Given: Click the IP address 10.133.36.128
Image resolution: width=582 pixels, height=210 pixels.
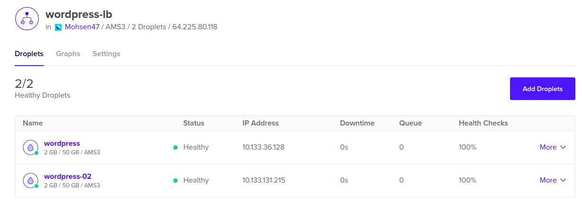Looking at the screenshot, I should tap(263, 147).
